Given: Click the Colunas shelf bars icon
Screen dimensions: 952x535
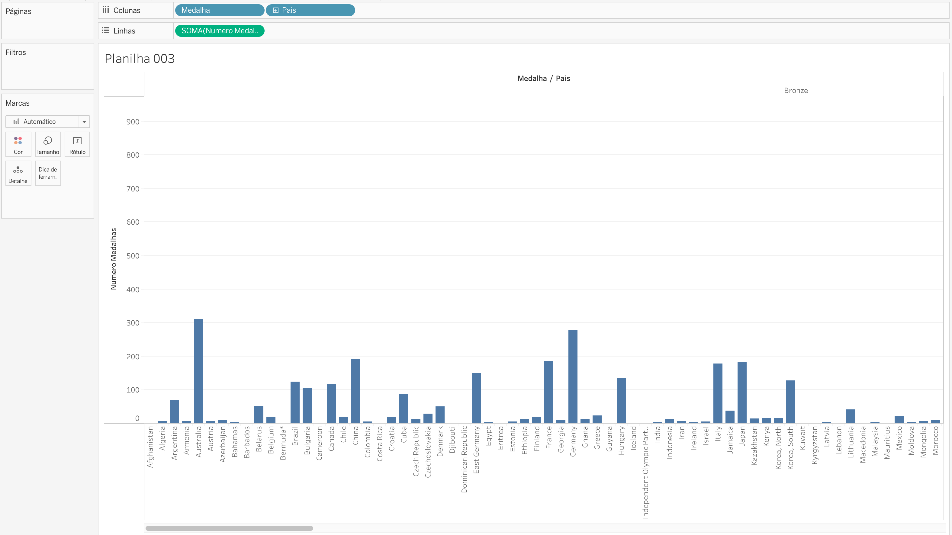Looking at the screenshot, I should [105, 10].
